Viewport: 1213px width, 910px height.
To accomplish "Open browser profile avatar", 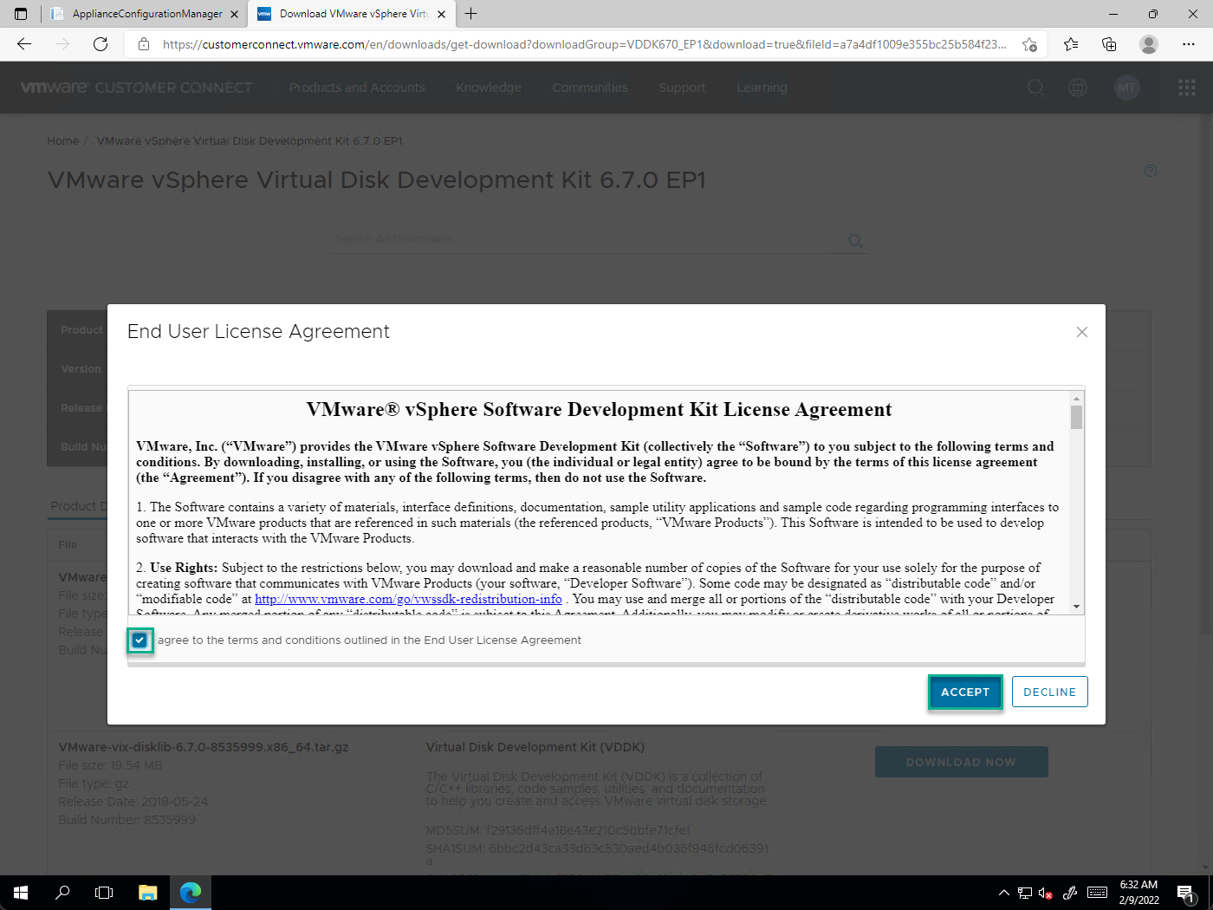I will pyautogui.click(x=1149, y=44).
